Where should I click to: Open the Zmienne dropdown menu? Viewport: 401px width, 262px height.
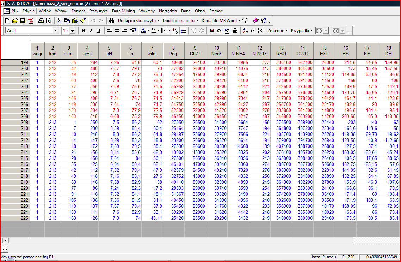(277, 31)
